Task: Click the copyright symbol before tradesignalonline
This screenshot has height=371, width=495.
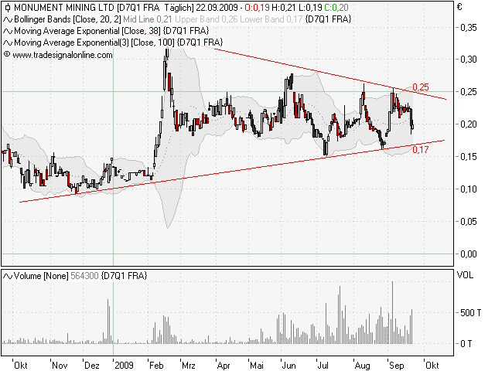Action: 7,55
